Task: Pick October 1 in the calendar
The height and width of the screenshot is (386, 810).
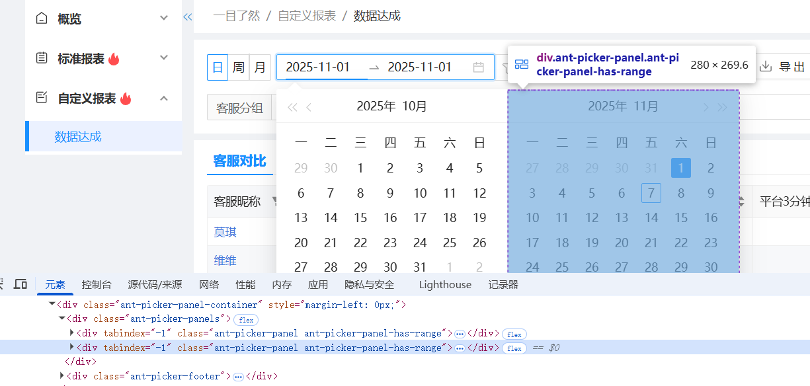Action: 360,168
